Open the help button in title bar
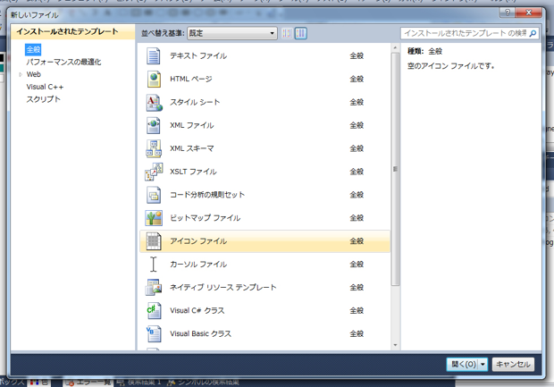554x387 pixels. (x=507, y=13)
